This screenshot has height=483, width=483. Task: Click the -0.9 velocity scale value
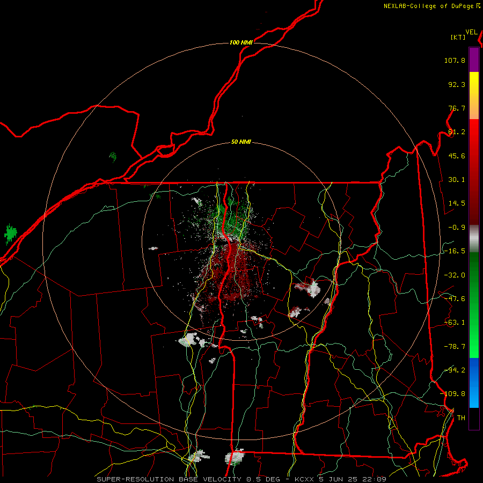pyautogui.click(x=457, y=228)
